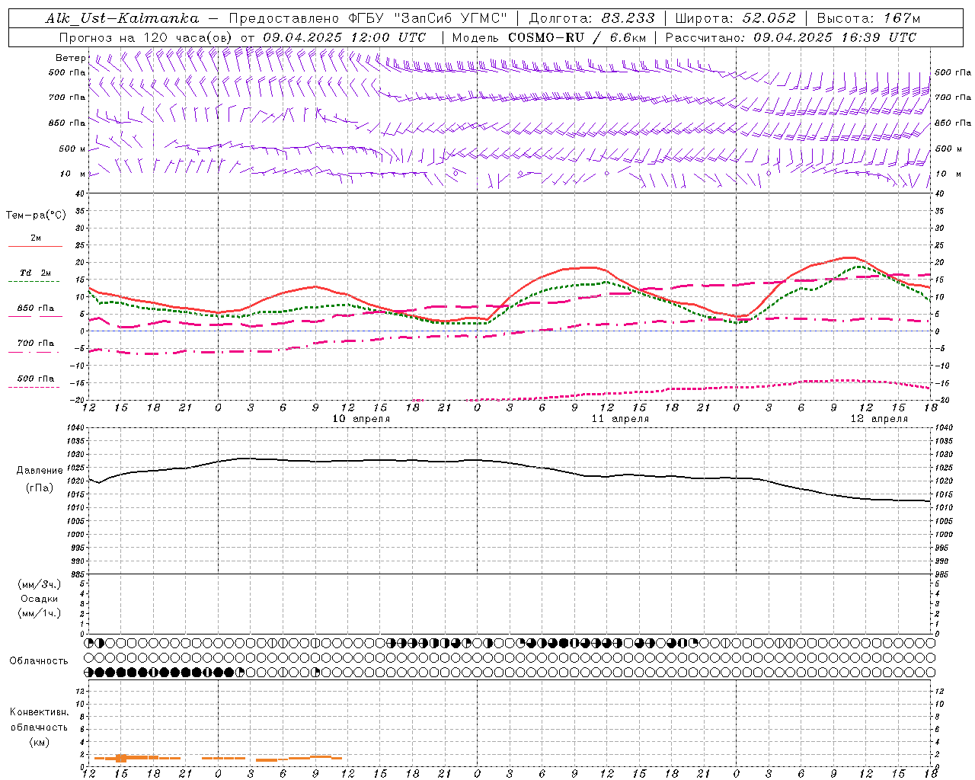
Task: Select the 850 гПа temperature legend entry
Action: (36, 308)
